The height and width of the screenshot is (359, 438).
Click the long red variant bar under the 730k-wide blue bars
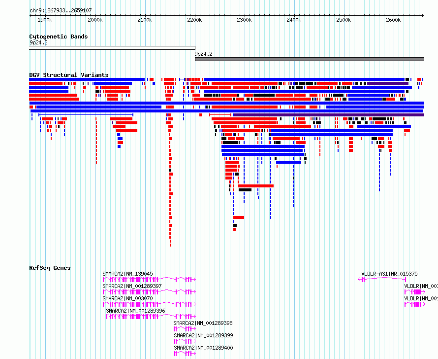[x=256, y=186]
